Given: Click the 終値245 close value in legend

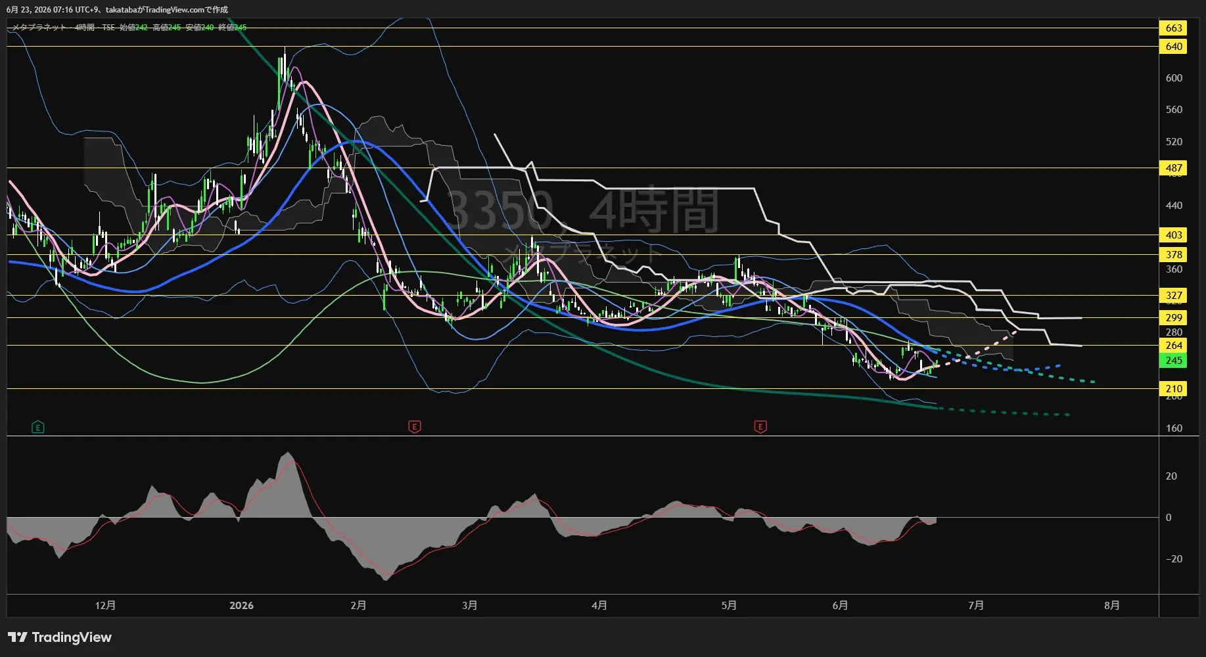Looking at the screenshot, I should [233, 28].
